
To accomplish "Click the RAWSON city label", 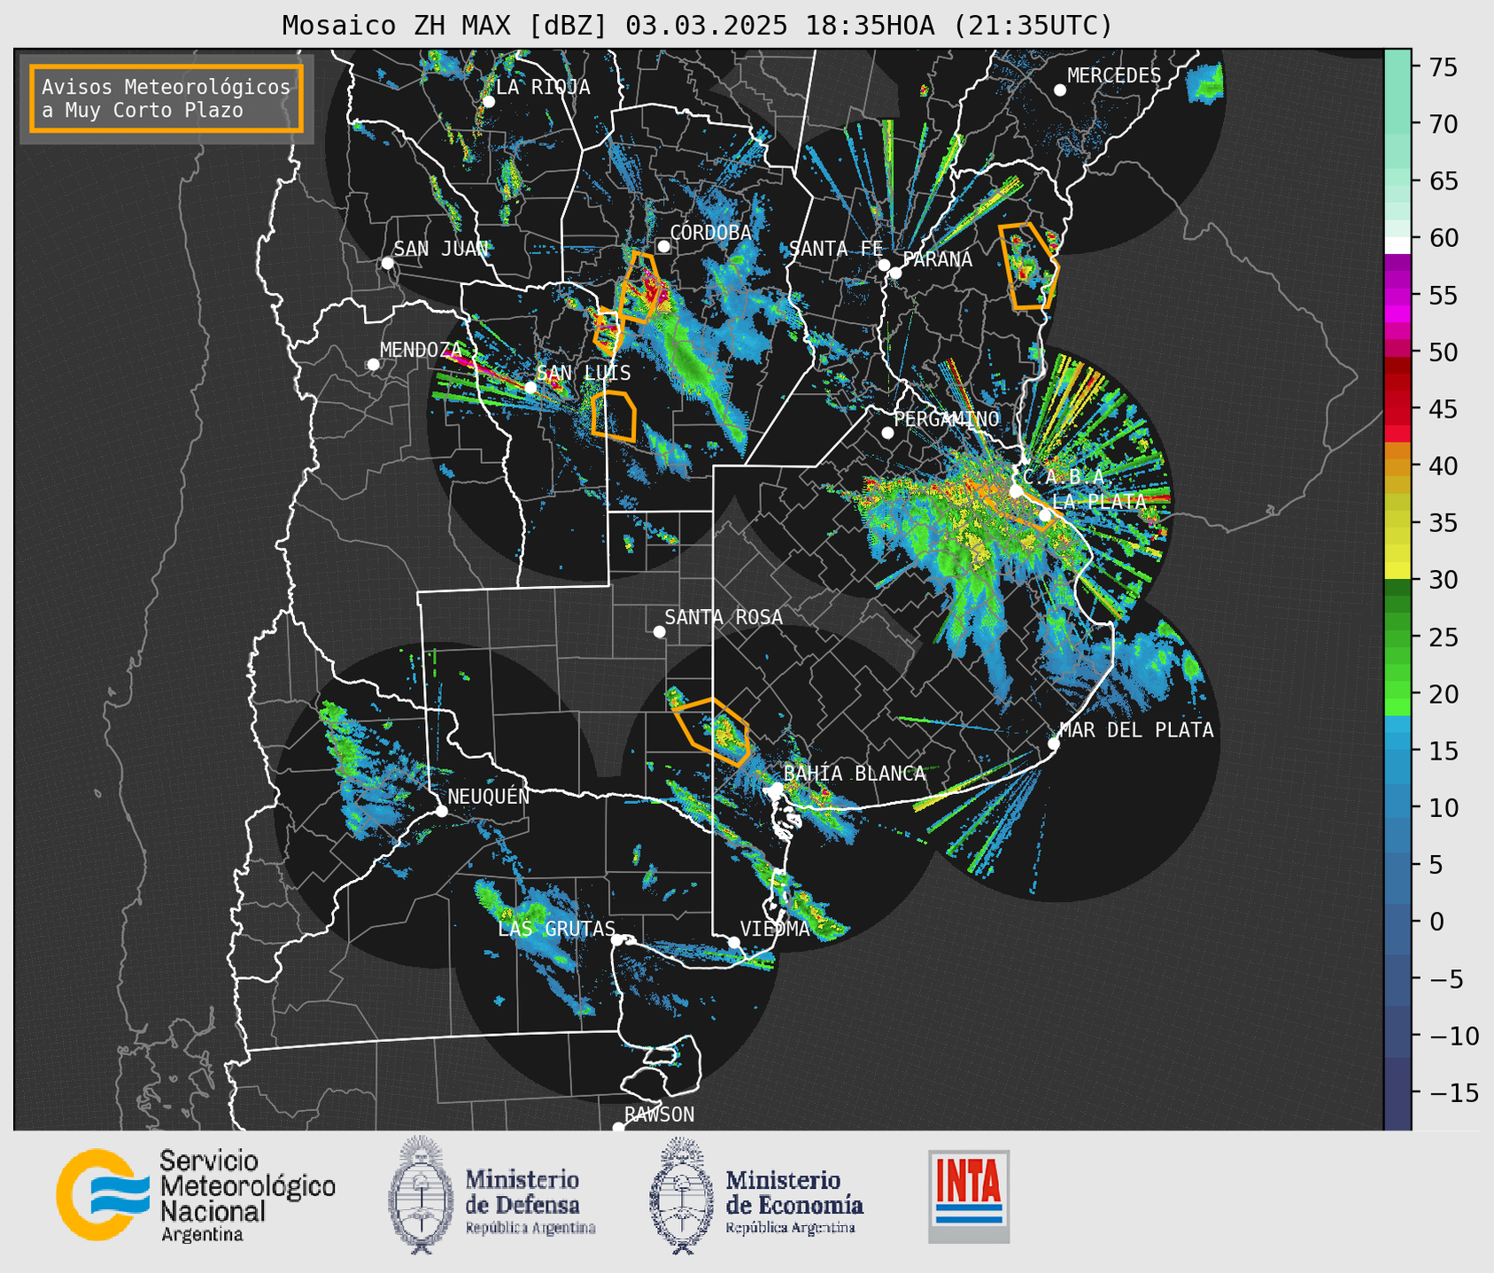I will coord(659,1115).
